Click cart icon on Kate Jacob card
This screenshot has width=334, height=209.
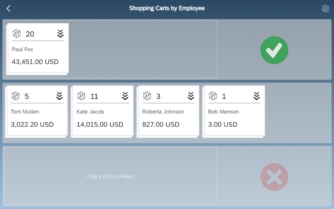[81, 96]
